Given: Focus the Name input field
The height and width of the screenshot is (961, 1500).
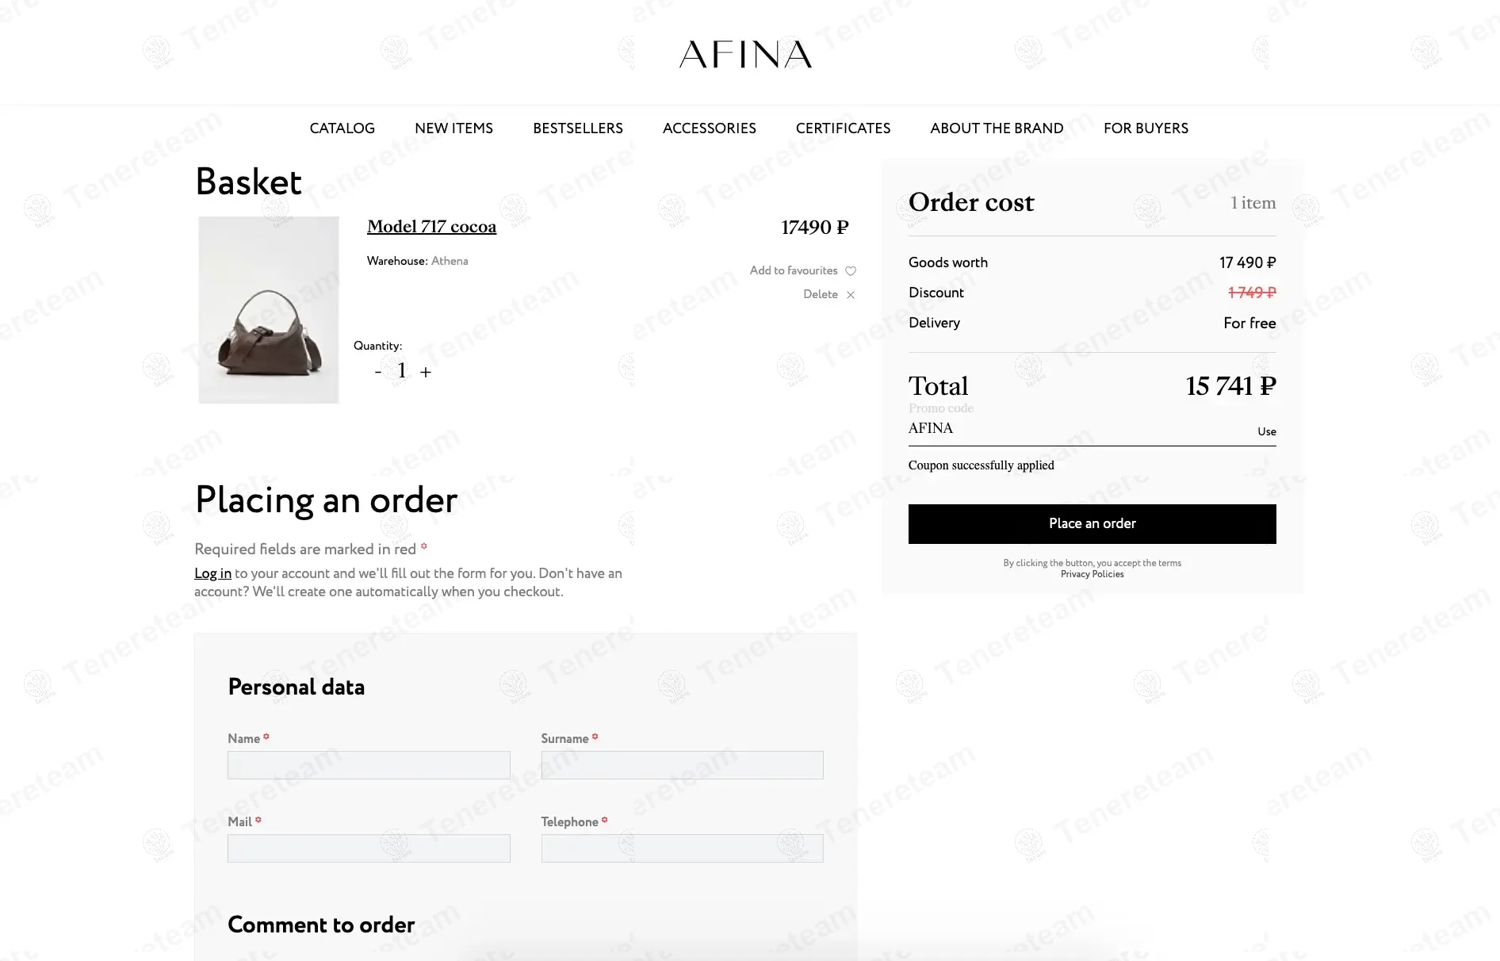Looking at the screenshot, I should pos(369,765).
